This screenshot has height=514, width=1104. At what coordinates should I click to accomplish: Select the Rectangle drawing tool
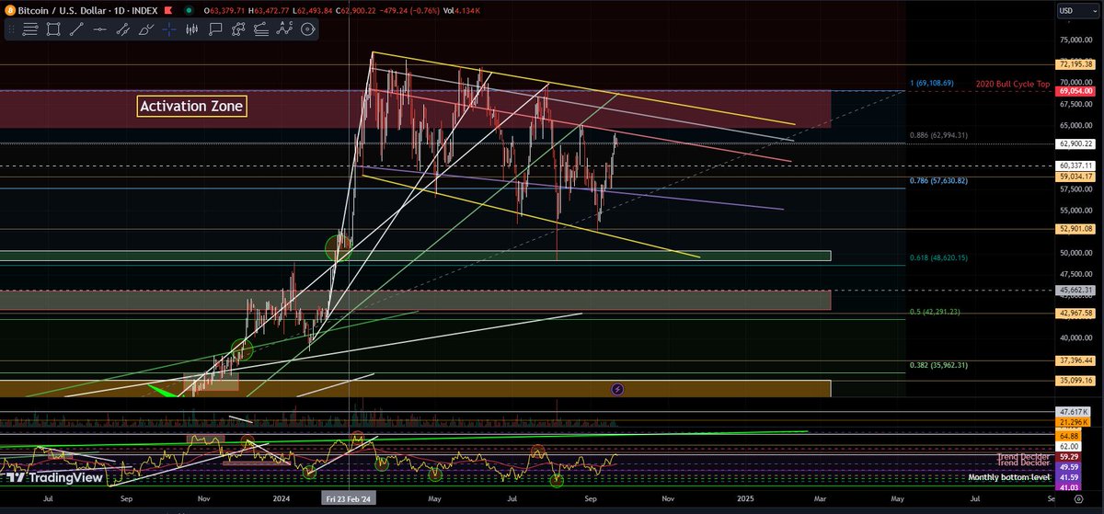[53, 29]
